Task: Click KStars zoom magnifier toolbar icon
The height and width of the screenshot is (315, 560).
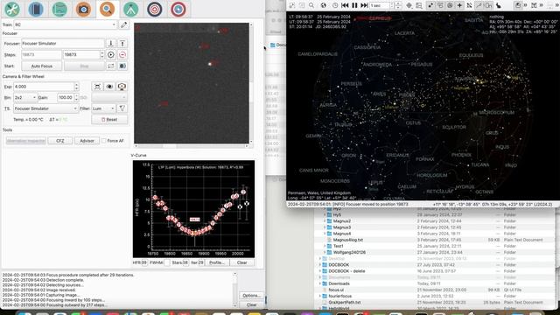Action: 311,5
